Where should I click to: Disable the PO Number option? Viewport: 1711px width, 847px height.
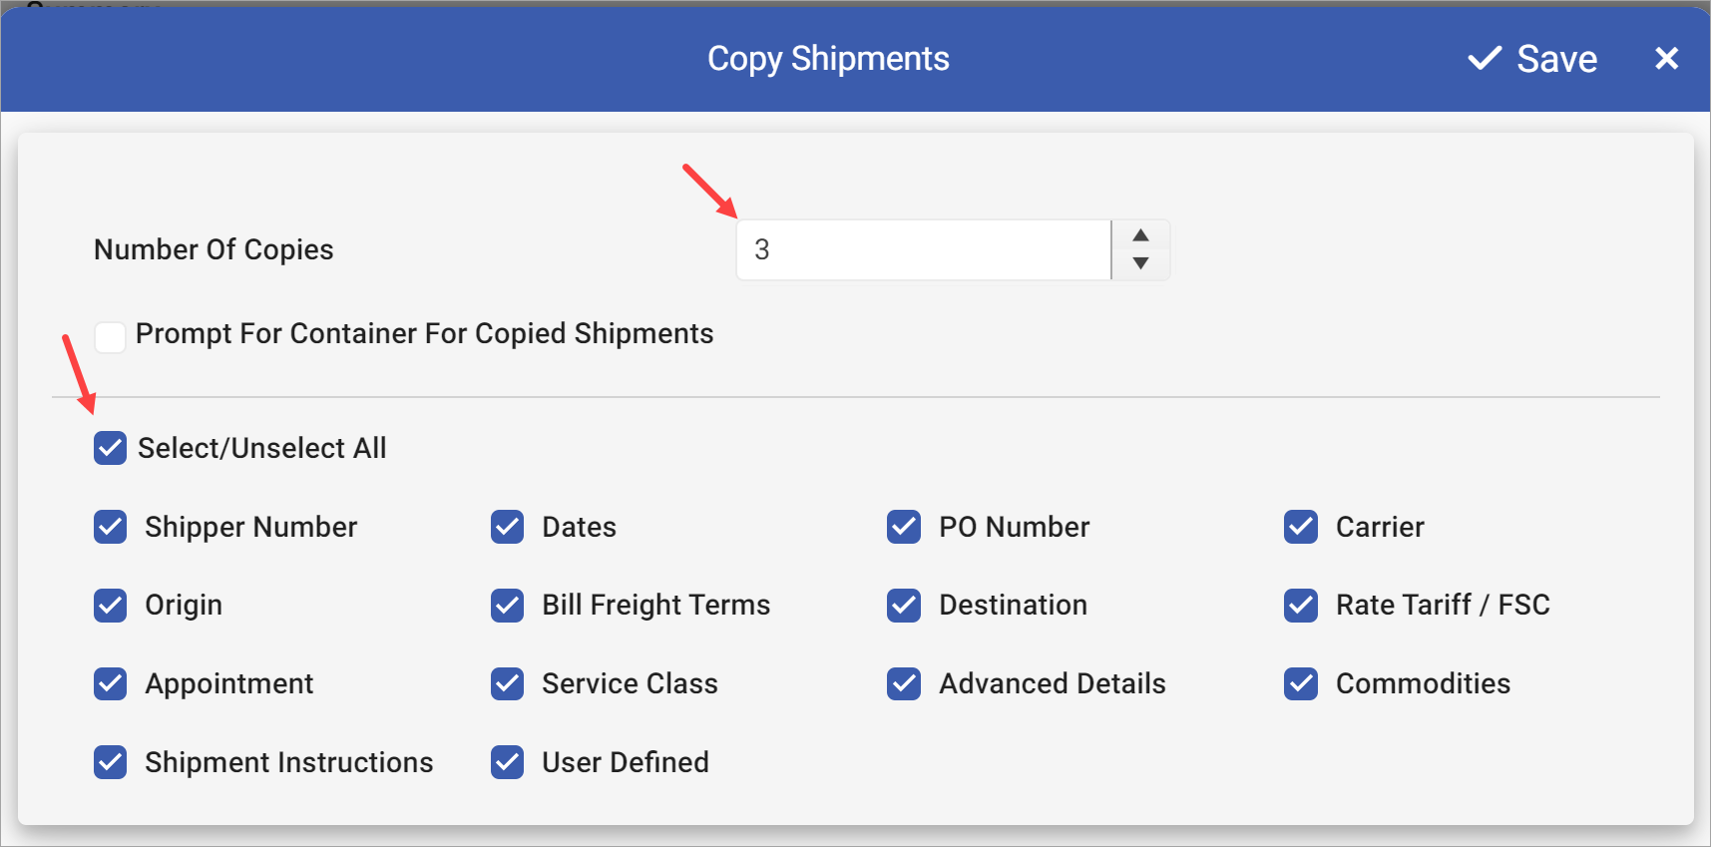point(903,527)
